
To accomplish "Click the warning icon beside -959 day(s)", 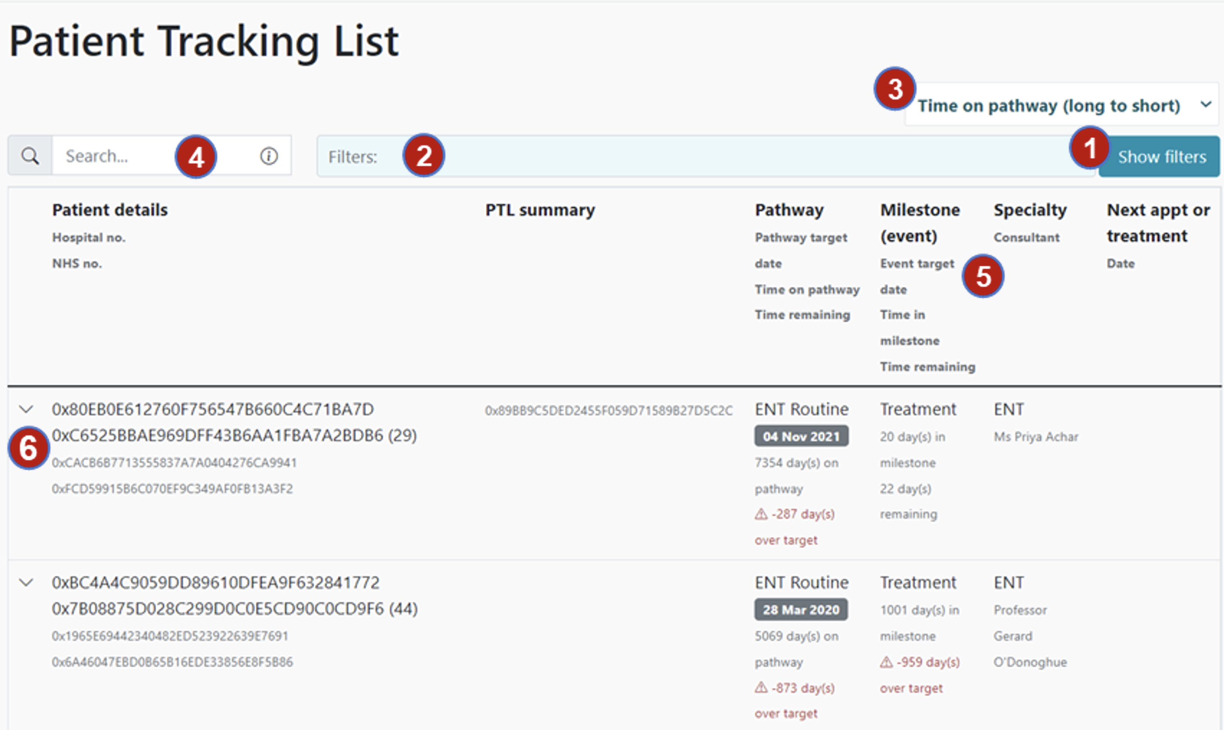I will tap(886, 662).
